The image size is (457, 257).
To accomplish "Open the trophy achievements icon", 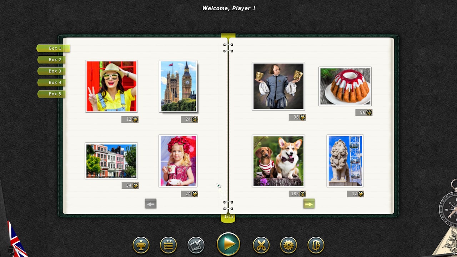I will tap(141, 245).
